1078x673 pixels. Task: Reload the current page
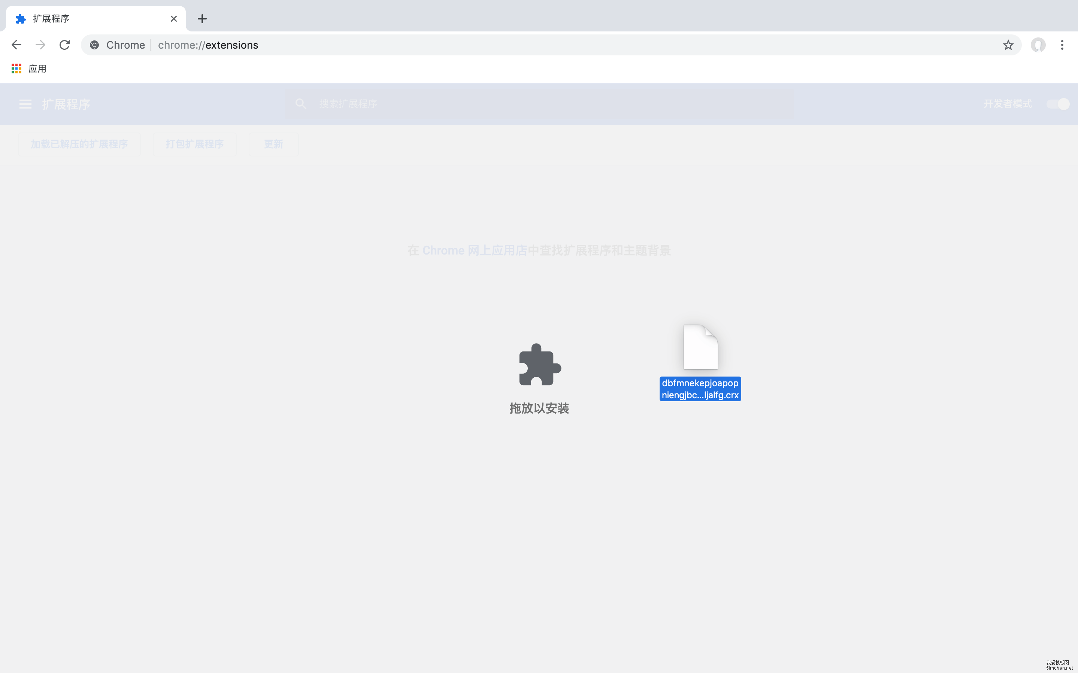click(64, 45)
